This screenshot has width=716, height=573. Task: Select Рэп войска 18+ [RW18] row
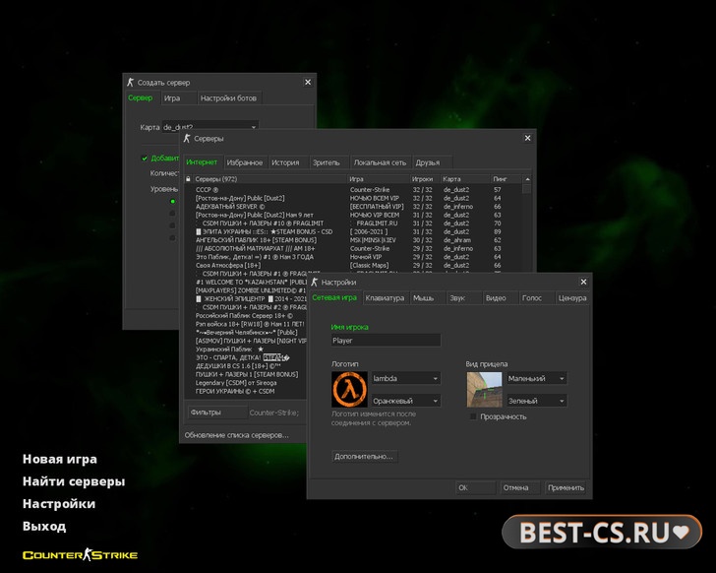coord(246,324)
